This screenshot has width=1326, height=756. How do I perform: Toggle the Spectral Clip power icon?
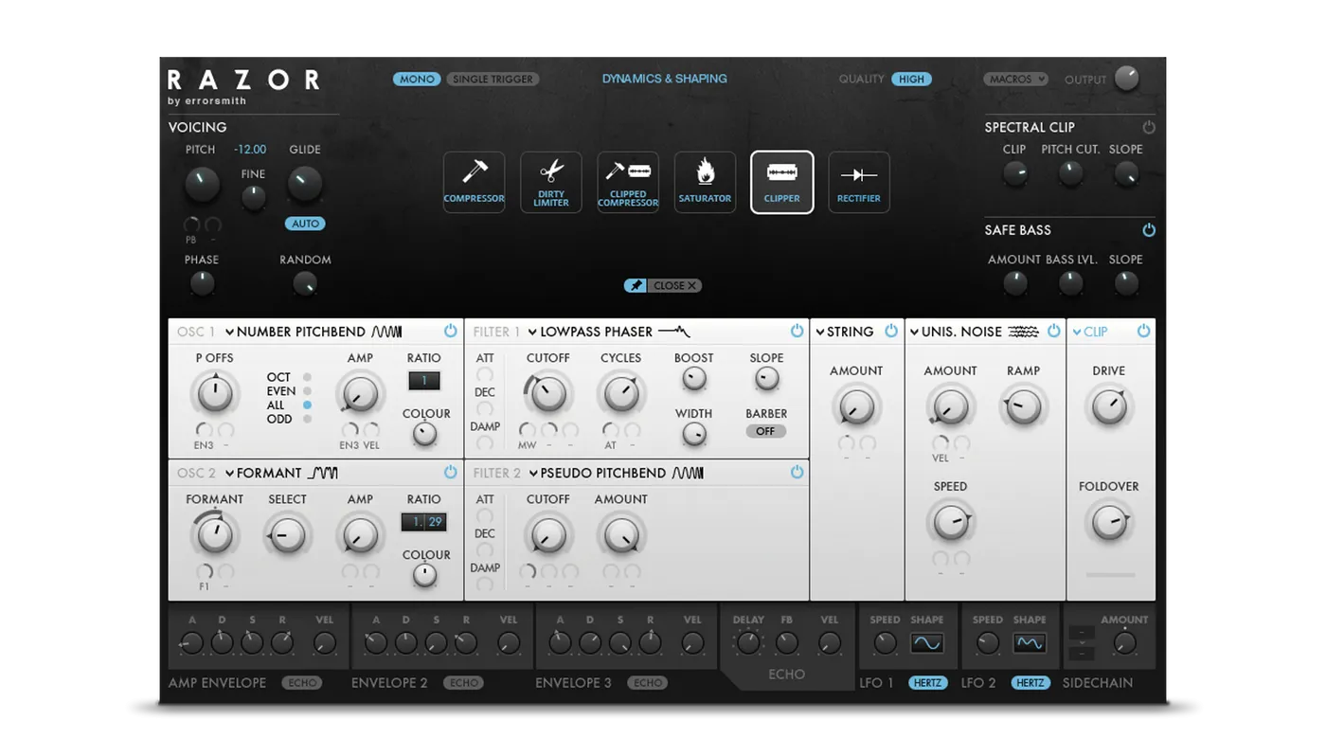point(1149,127)
